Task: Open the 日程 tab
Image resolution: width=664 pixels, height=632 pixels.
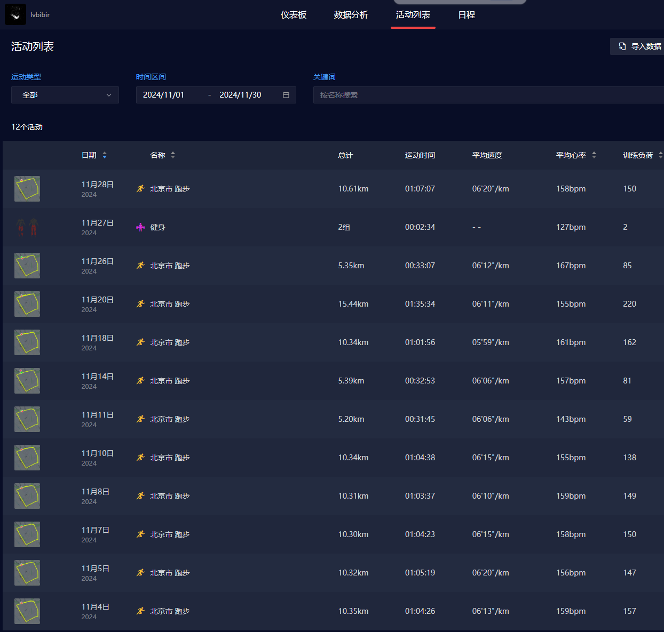Action: coord(467,15)
